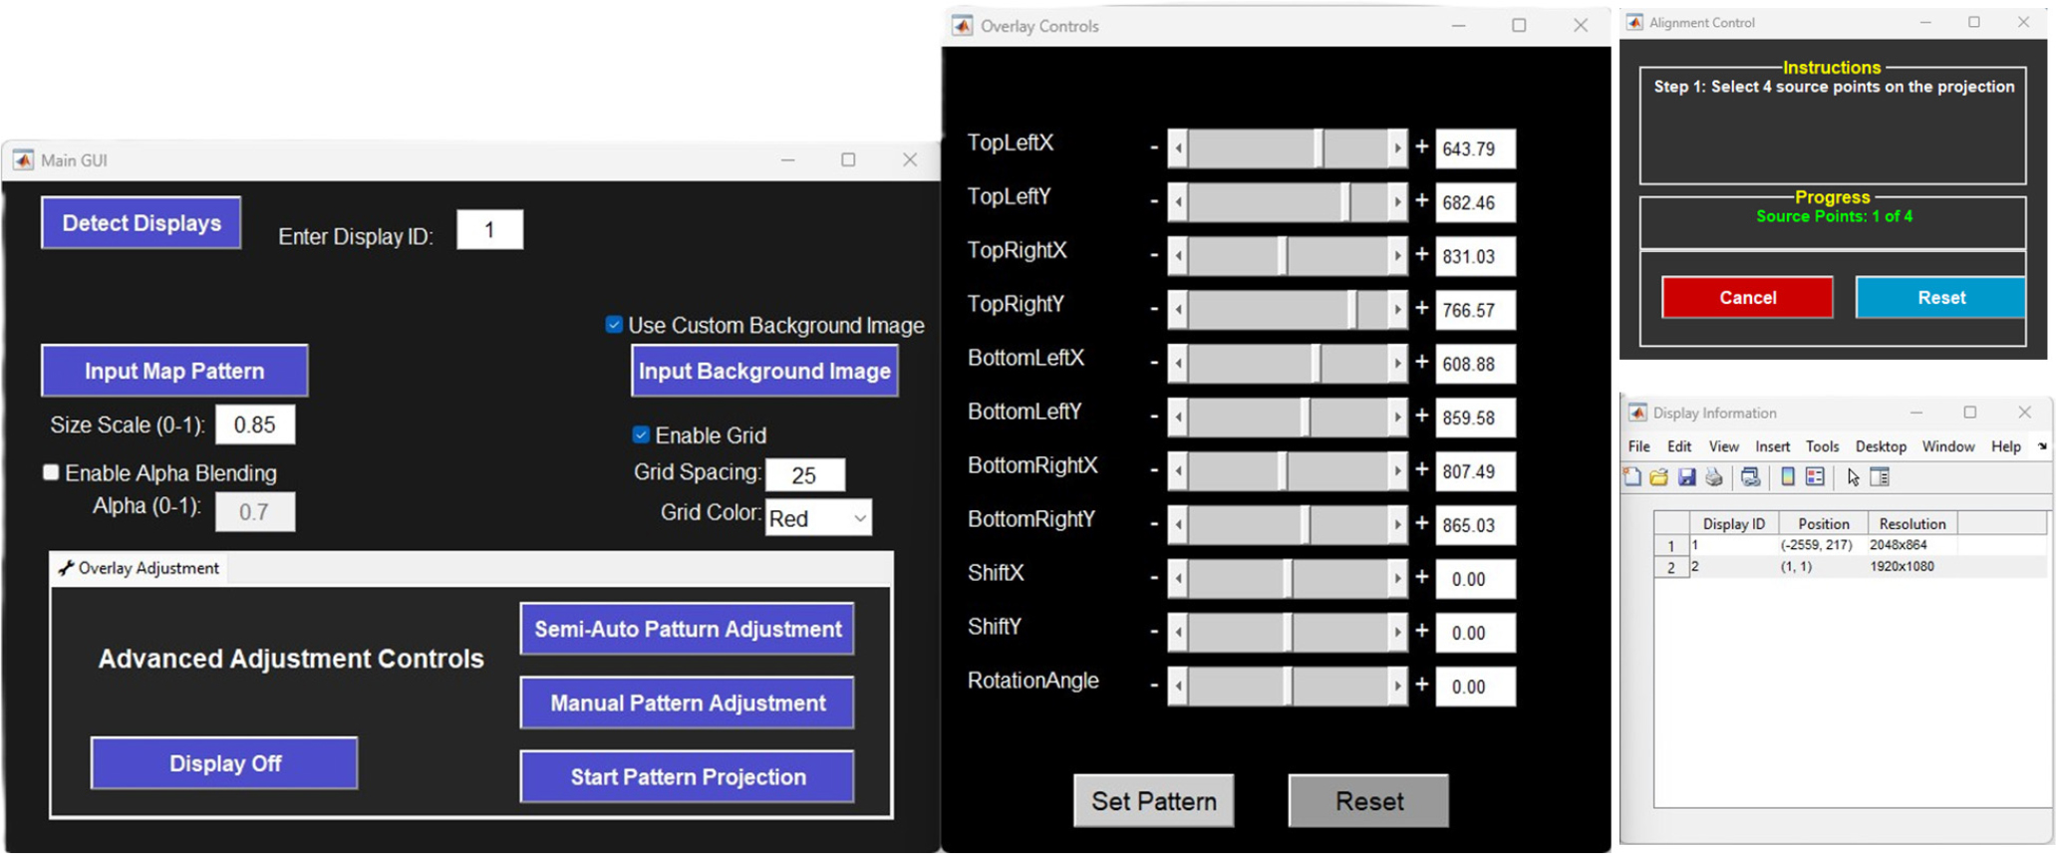The image size is (2056, 854).
Task: Click the Insert Legend toolbar icon
Action: click(x=1815, y=477)
